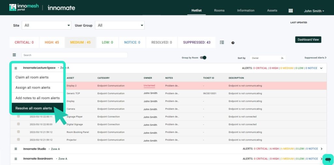Click the DESCRIPTION column header
The width and height of the screenshot is (334, 165).
(236, 78)
